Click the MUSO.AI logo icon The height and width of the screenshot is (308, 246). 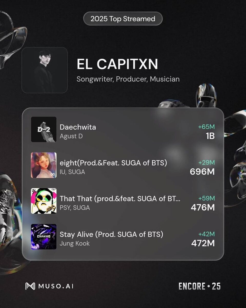[30, 286]
